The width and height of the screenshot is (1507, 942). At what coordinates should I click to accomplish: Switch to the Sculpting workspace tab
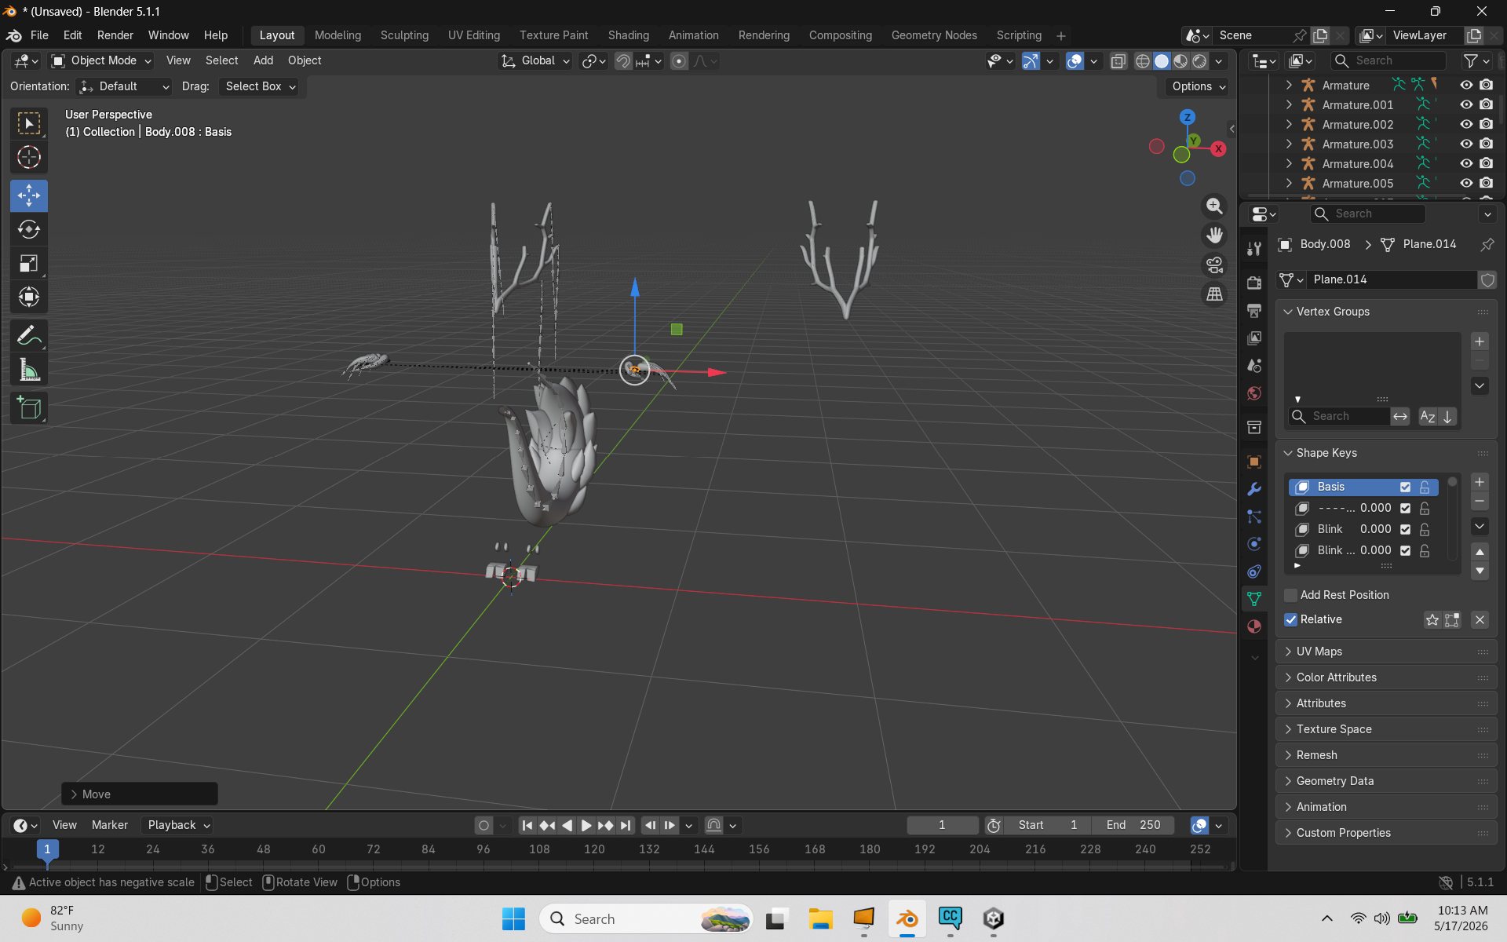click(404, 35)
